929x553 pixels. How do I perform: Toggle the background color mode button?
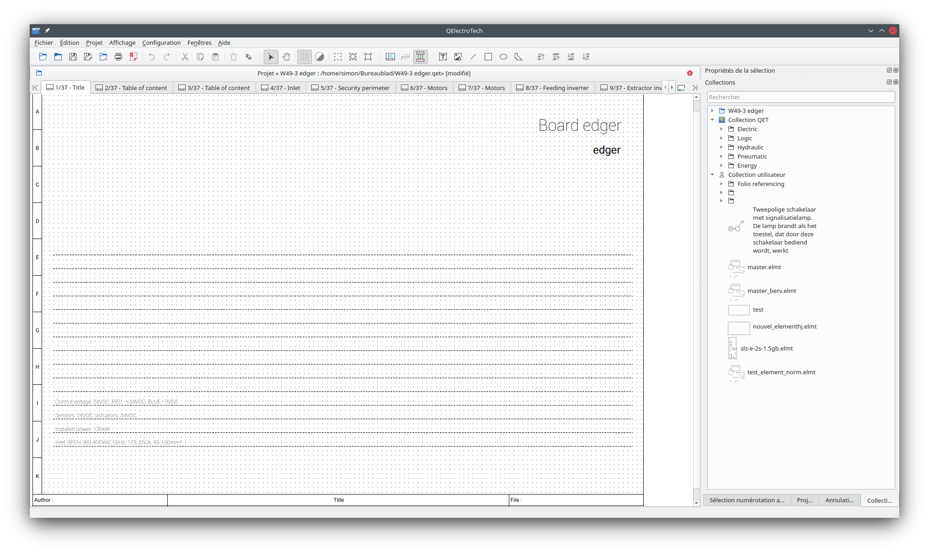coord(320,57)
